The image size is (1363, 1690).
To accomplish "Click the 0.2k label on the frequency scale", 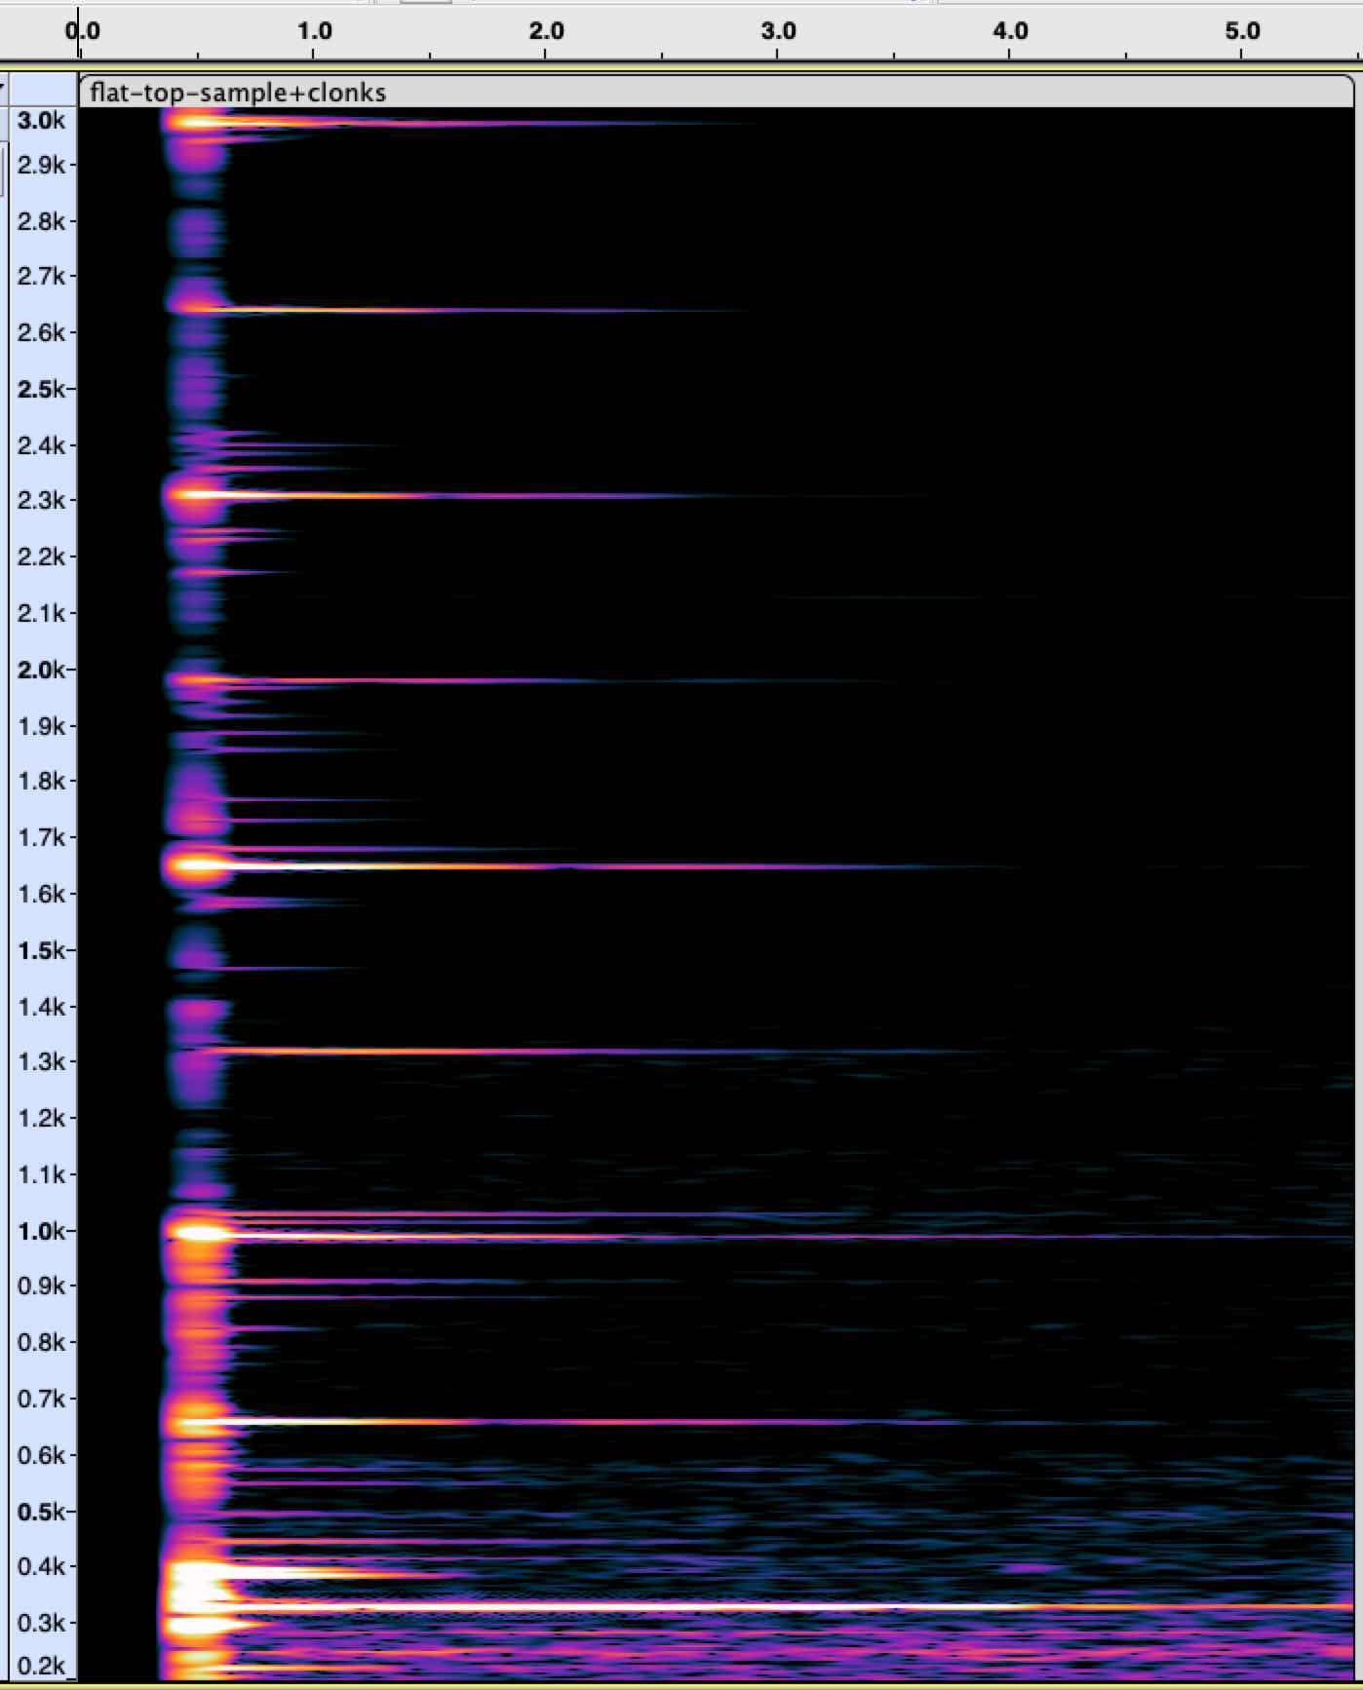I will click(x=41, y=1666).
